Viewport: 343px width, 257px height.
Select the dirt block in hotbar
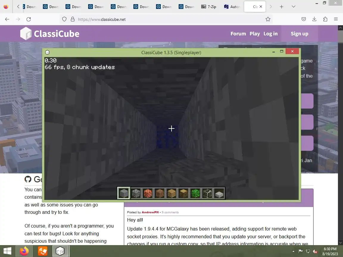[x=160, y=193]
